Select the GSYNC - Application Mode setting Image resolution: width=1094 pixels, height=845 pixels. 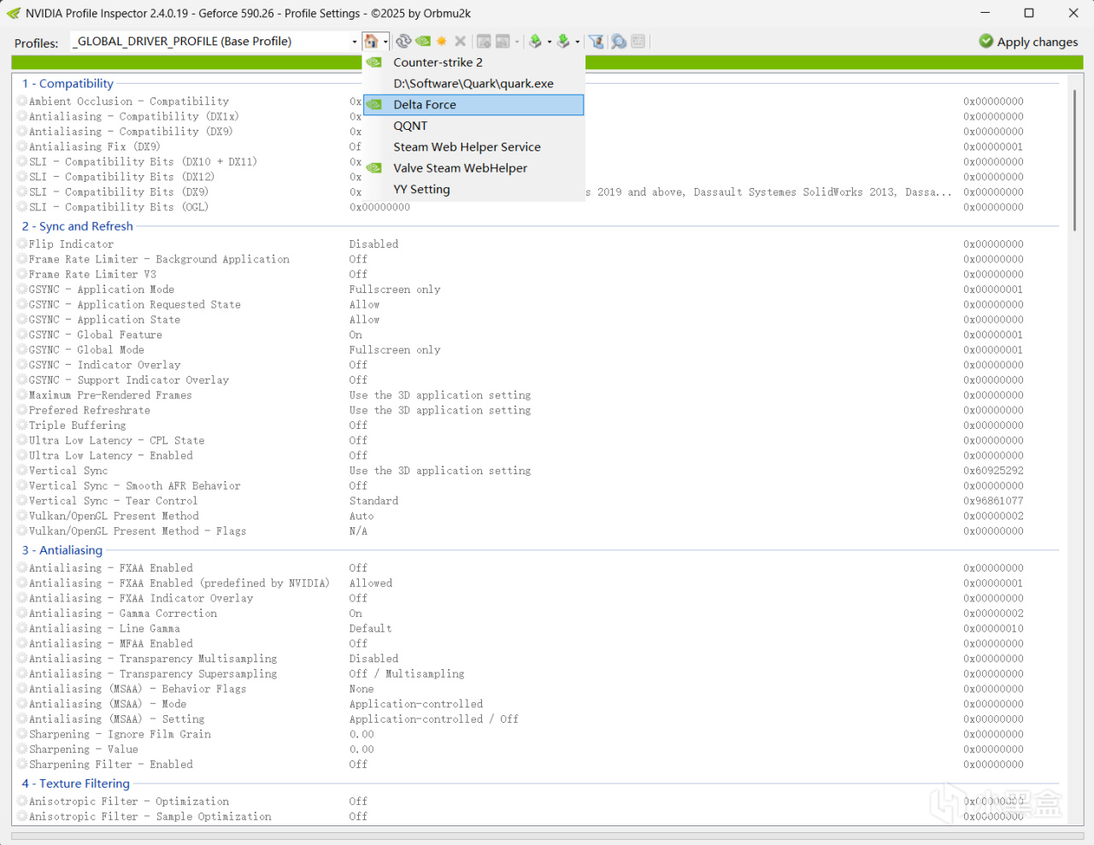[102, 290]
